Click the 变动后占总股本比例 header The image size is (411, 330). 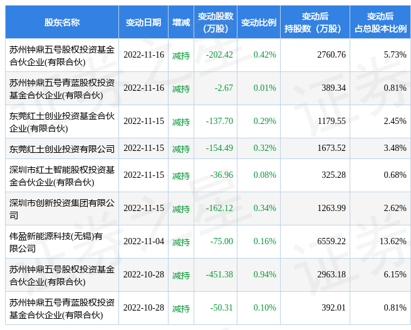tap(380, 23)
